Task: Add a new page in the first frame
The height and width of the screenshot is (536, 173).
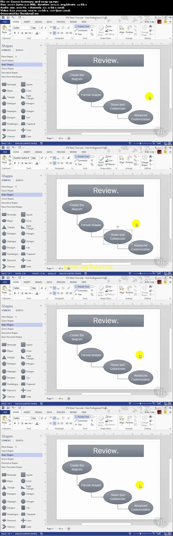Action: tap(69, 138)
